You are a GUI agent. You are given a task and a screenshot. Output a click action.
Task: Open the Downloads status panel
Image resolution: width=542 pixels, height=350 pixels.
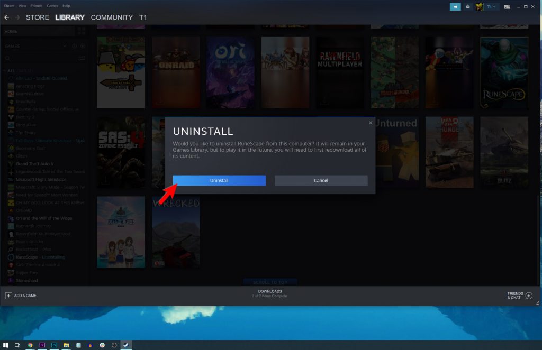269,293
